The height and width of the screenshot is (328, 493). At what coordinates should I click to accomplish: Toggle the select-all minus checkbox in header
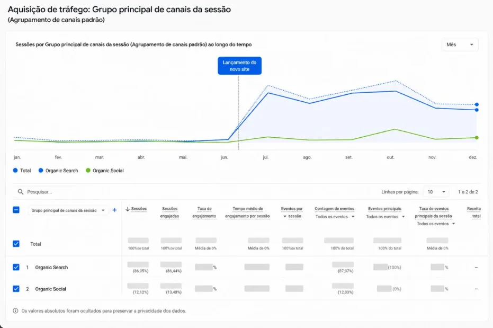16,210
